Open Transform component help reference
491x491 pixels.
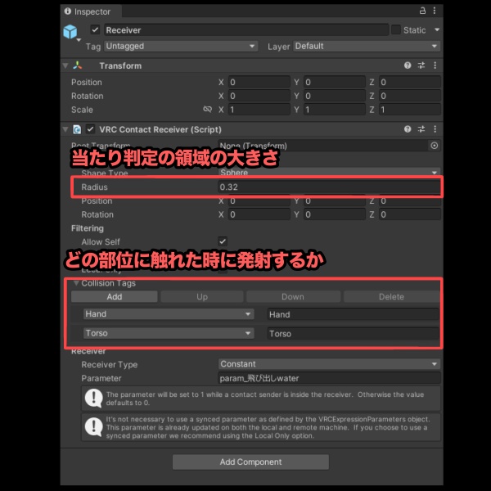click(408, 65)
